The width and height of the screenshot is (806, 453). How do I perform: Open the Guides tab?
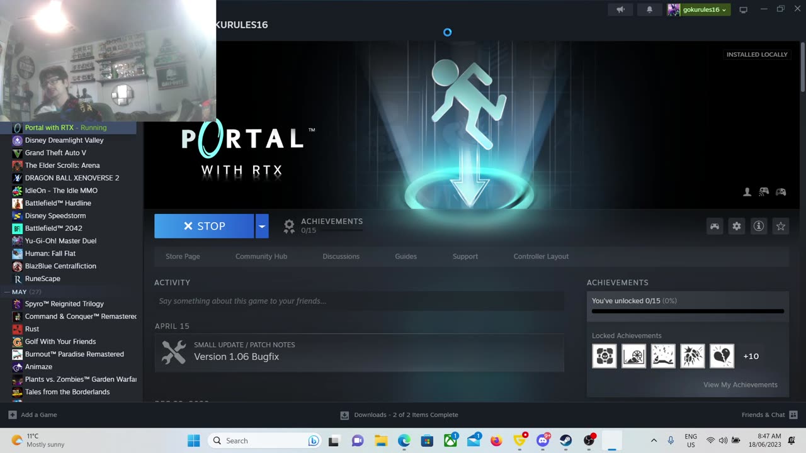(x=406, y=256)
